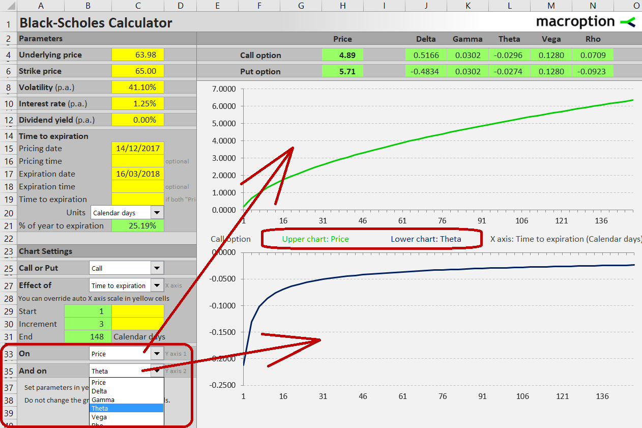Click the Interest rate cell 1.25%
Viewport: 642px width, 428px height.
pos(138,104)
